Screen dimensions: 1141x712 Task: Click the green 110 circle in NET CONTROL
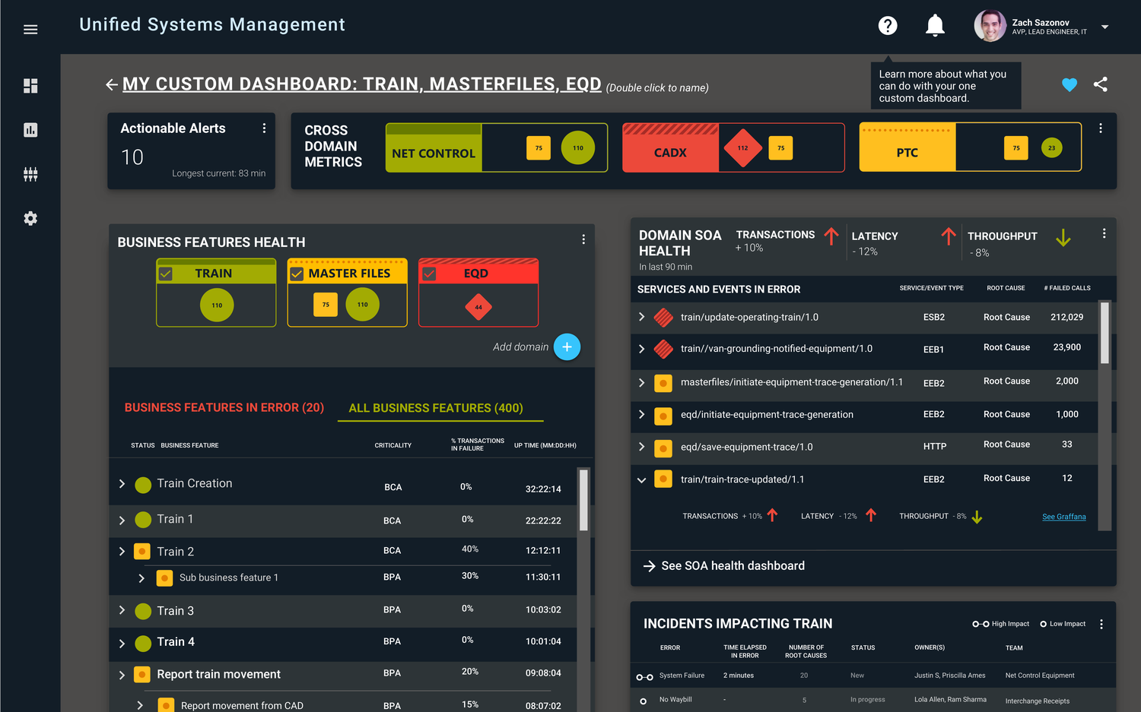coord(578,148)
